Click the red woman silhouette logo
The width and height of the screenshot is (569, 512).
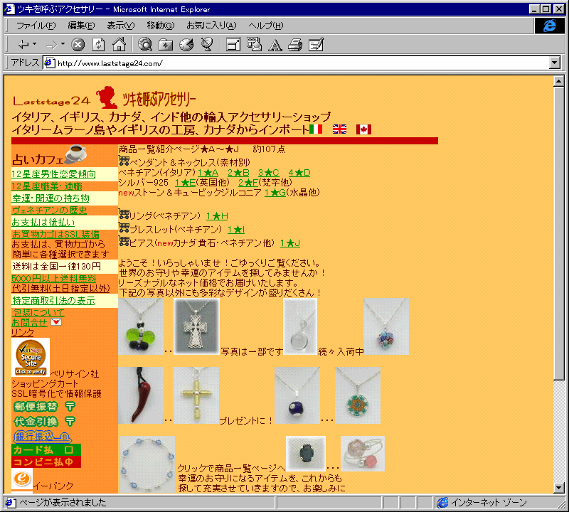pos(107,97)
